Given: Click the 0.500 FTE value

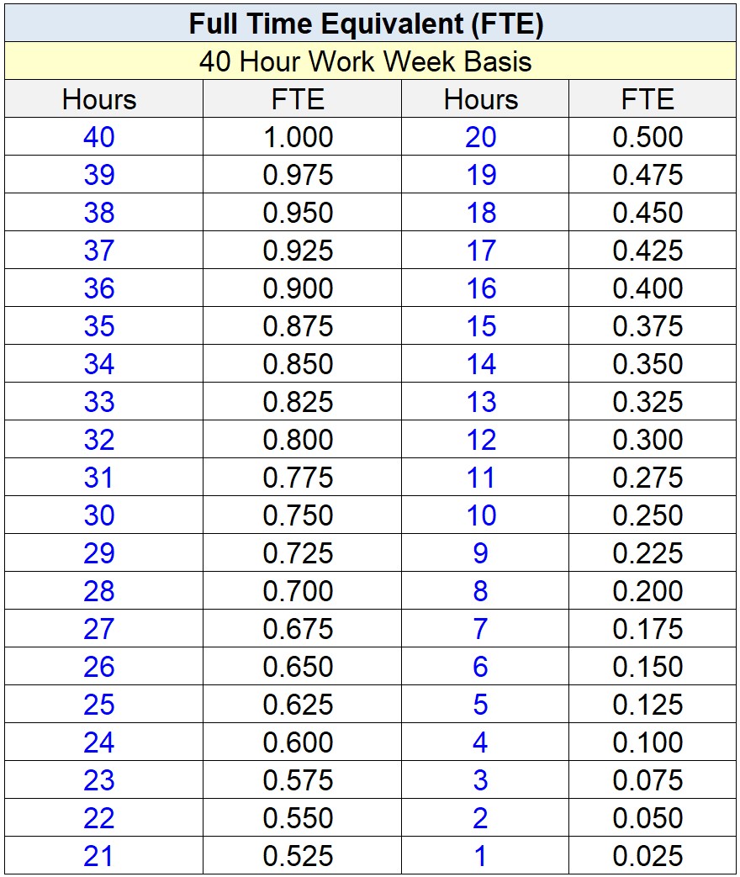Looking at the screenshot, I should click(652, 137).
